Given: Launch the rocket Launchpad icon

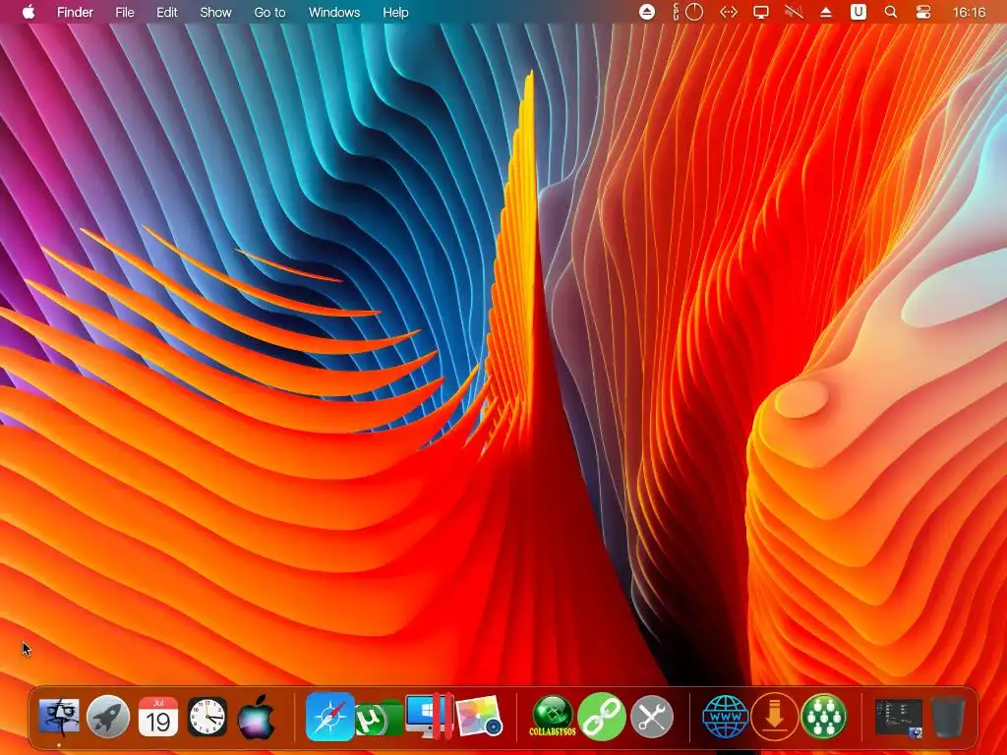Looking at the screenshot, I should (x=108, y=717).
